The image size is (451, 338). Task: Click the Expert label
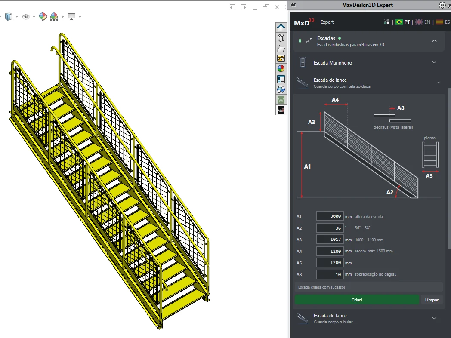(x=327, y=22)
